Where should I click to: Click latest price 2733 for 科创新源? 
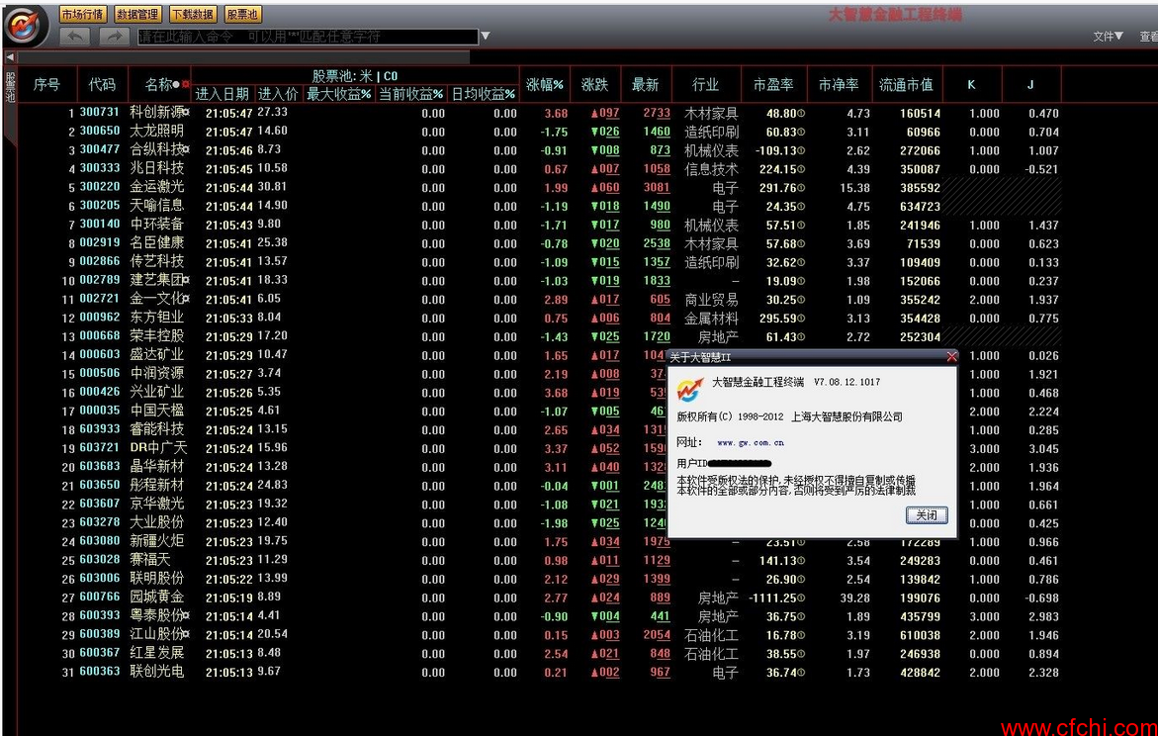[x=657, y=113]
